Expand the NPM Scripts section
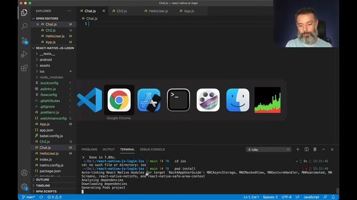357x200 pixels. 46,191
